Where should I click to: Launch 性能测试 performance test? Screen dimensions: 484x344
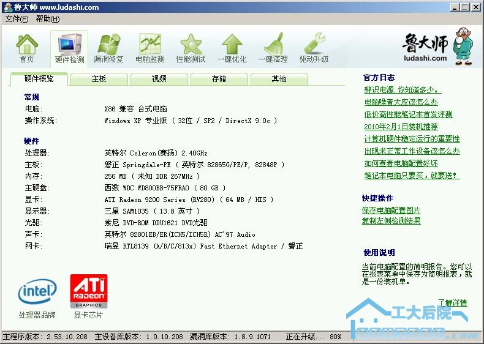(191, 48)
